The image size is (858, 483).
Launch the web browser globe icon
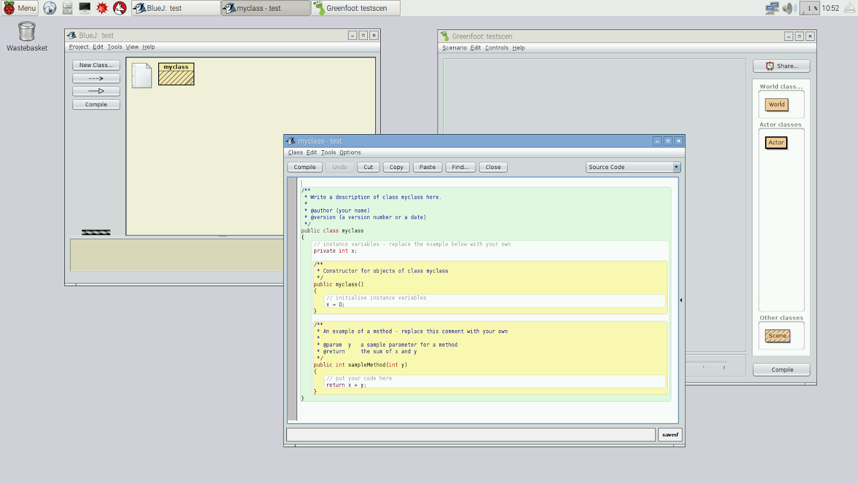(x=50, y=8)
